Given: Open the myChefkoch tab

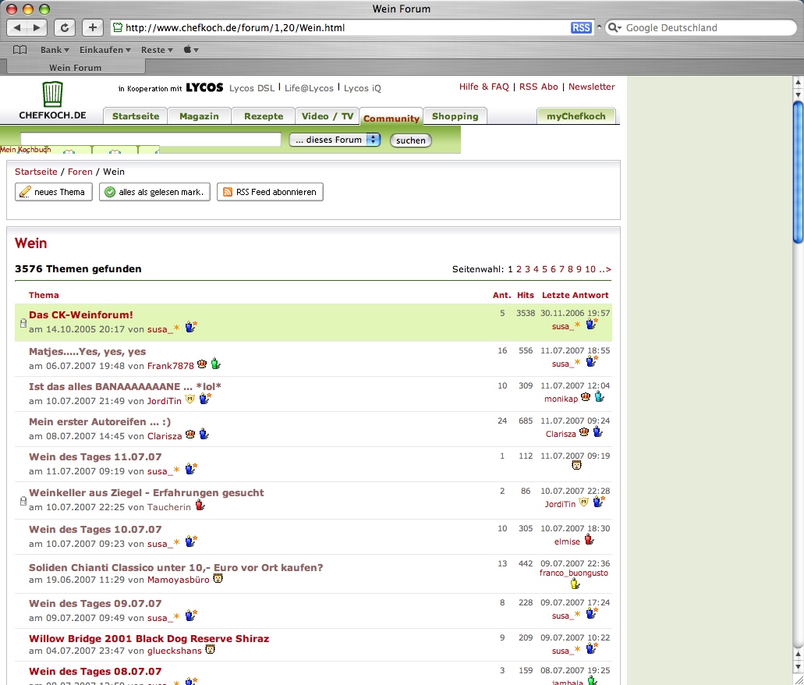Looking at the screenshot, I should coord(576,116).
